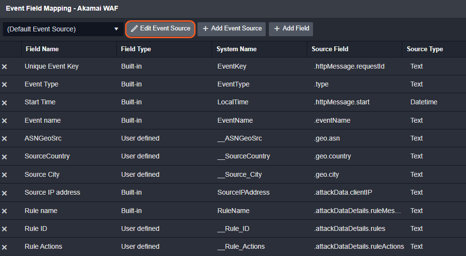Remove the Rule ID row
Viewport: 466px width, 256px height.
(4, 229)
